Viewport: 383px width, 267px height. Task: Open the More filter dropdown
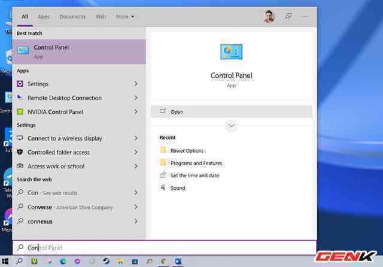tap(125, 17)
